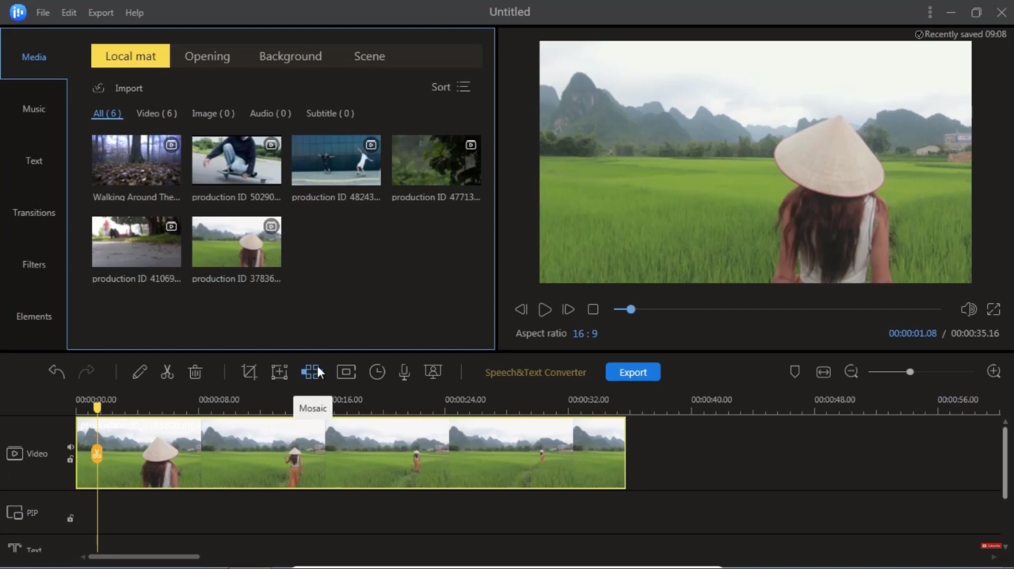This screenshot has height=569, width=1014.
Task: Select the Mosaic tool in the toolbar
Action: [311, 372]
